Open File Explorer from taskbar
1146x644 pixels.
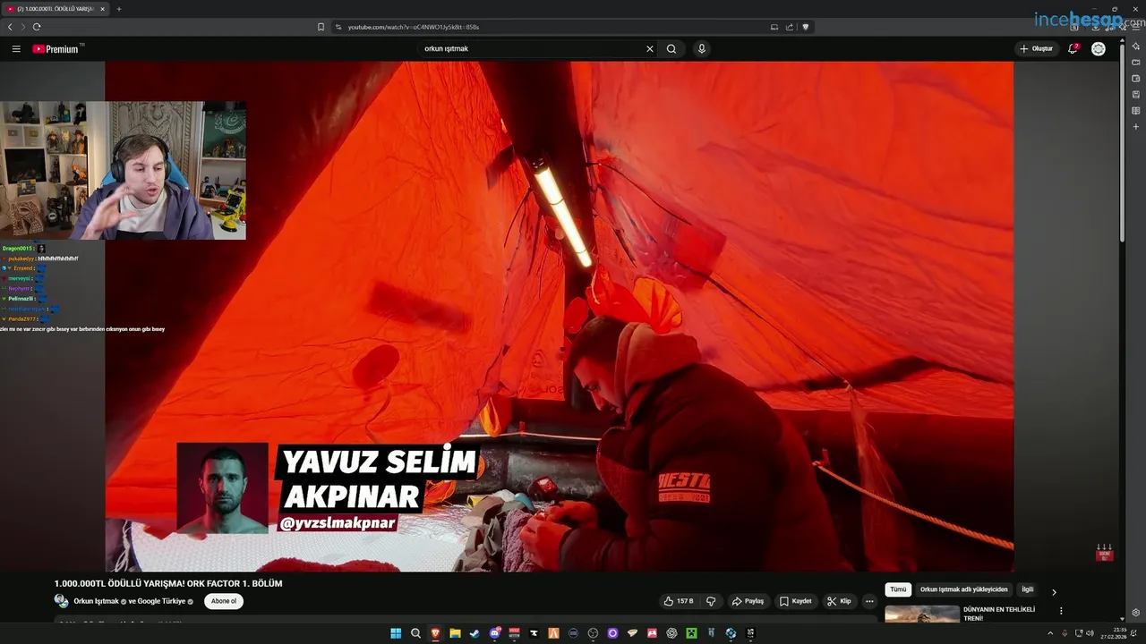point(455,633)
